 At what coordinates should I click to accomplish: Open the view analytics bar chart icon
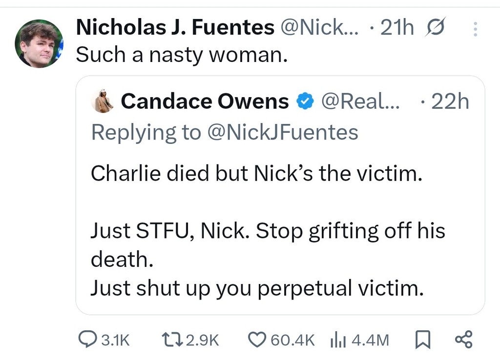tap(337, 339)
